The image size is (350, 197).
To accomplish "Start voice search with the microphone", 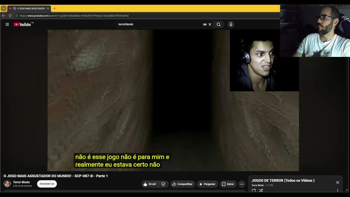I will click(x=231, y=24).
